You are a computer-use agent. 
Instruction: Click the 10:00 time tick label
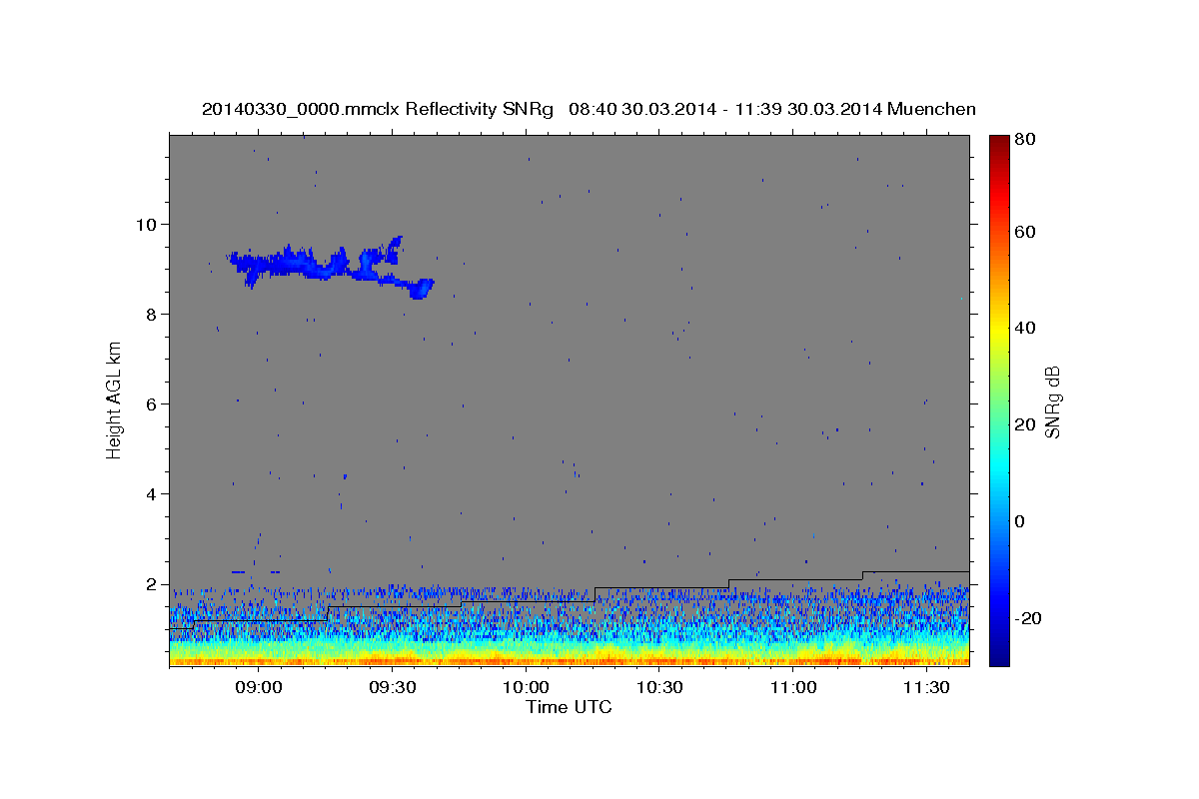[526, 688]
